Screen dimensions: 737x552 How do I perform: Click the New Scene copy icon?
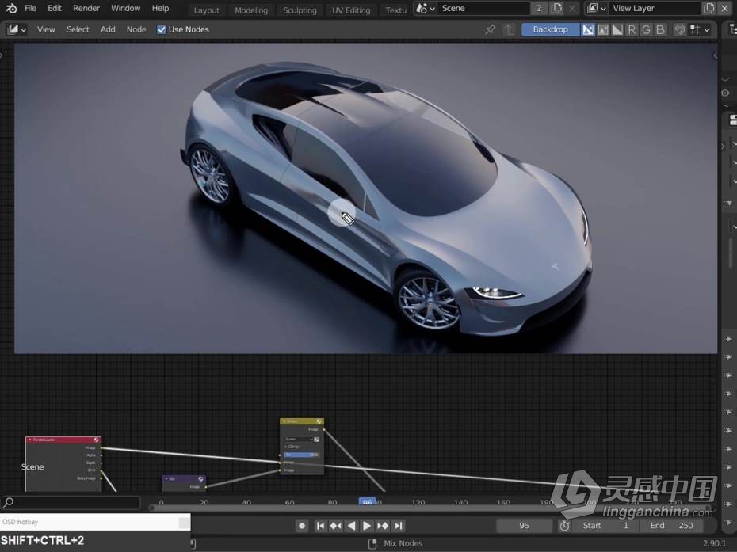pyautogui.click(x=556, y=8)
